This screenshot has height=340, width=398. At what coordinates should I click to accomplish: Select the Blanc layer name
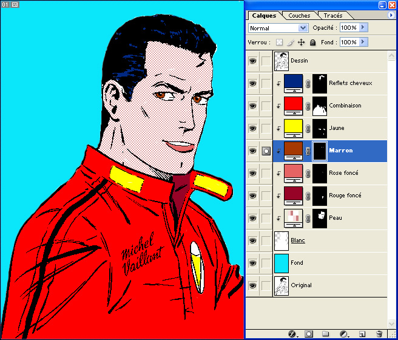(x=298, y=240)
